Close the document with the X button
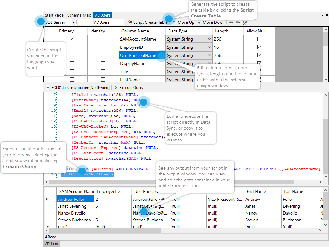Image resolution: width=329 pixels, height=247 pixels. [x=327, y=15]
